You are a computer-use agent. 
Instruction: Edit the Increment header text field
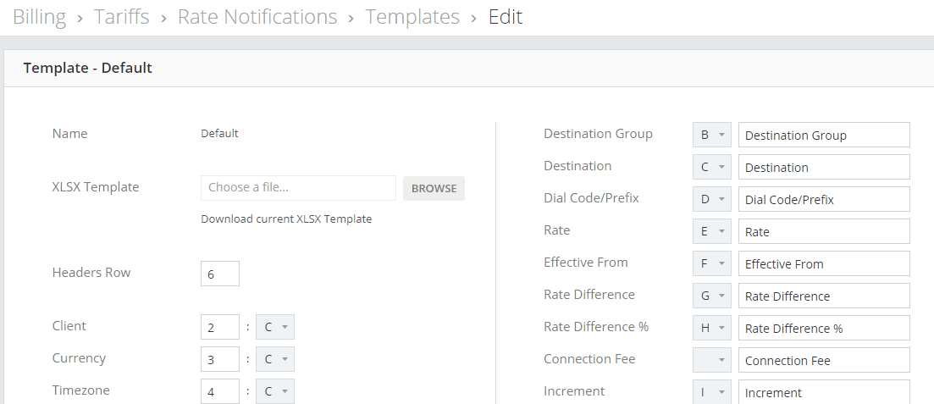click(824, 391)
